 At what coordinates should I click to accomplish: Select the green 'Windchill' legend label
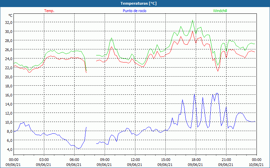pos(220,11)
